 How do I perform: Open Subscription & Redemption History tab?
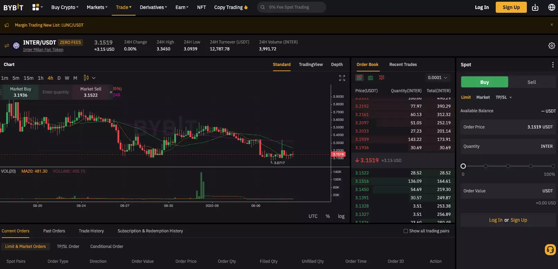pyautogui.click(x=150, y=231)
